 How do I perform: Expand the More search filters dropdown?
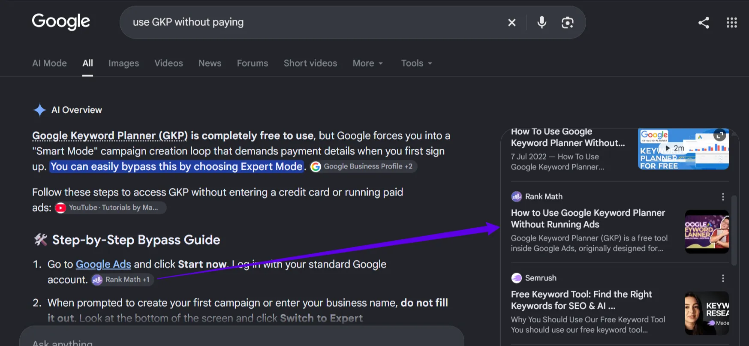pos(368,63)
